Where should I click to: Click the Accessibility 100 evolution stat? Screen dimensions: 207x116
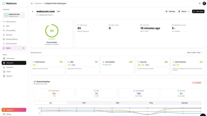coord(139,93)
